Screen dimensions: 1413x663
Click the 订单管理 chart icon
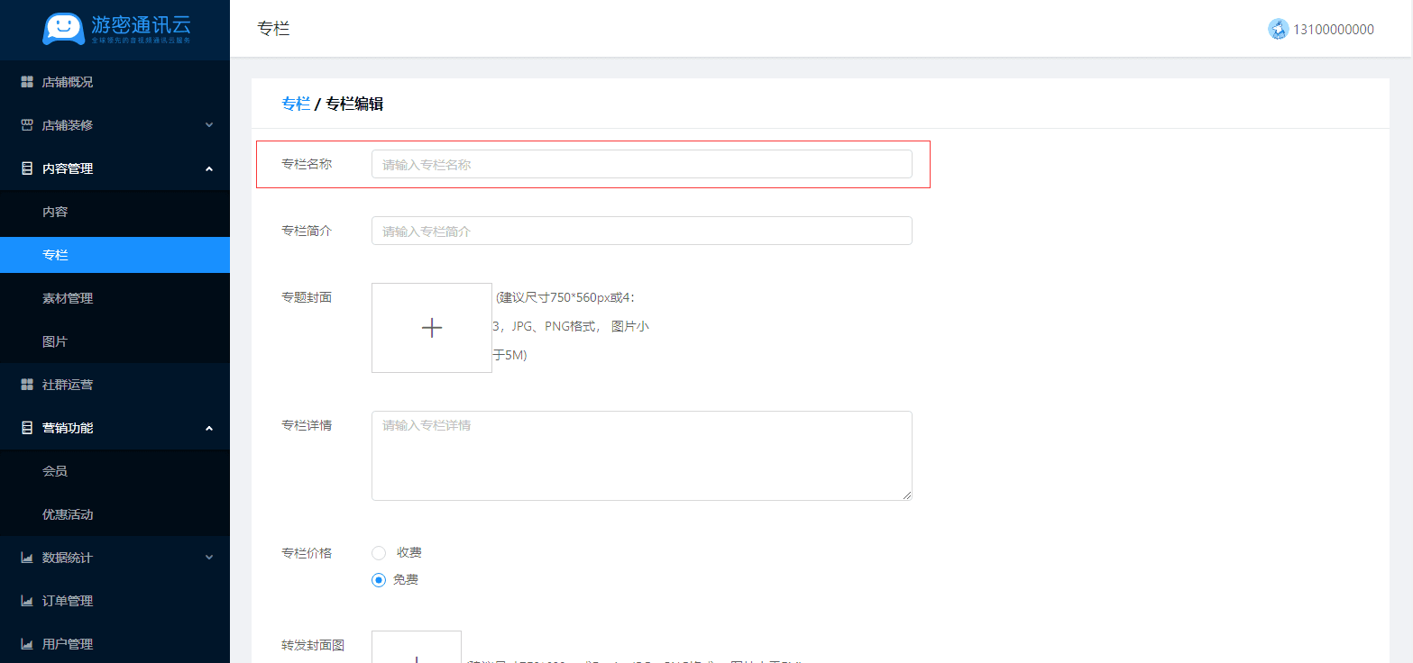[x=27, y=601]
